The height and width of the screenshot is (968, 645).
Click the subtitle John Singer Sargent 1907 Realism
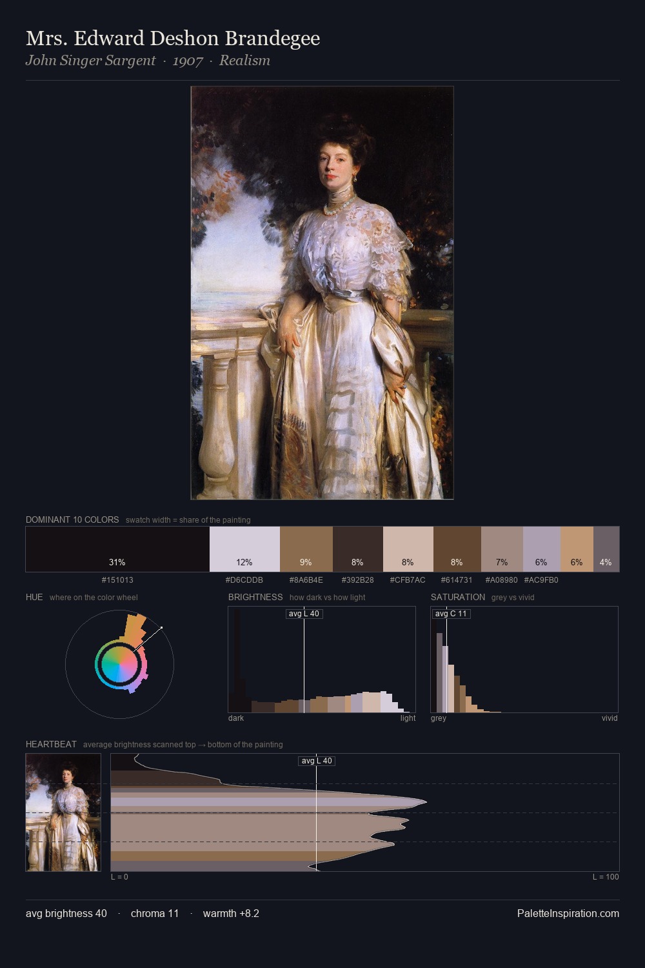pos(148,61)
